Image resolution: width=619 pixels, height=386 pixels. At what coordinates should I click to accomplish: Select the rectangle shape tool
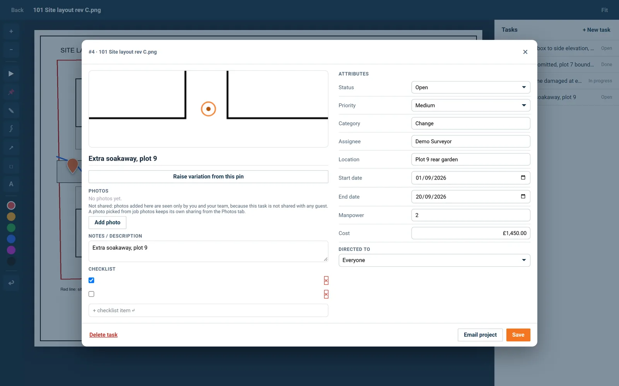[x=11, y=166]
